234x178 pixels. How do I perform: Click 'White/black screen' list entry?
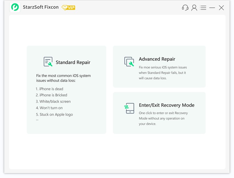53,101
